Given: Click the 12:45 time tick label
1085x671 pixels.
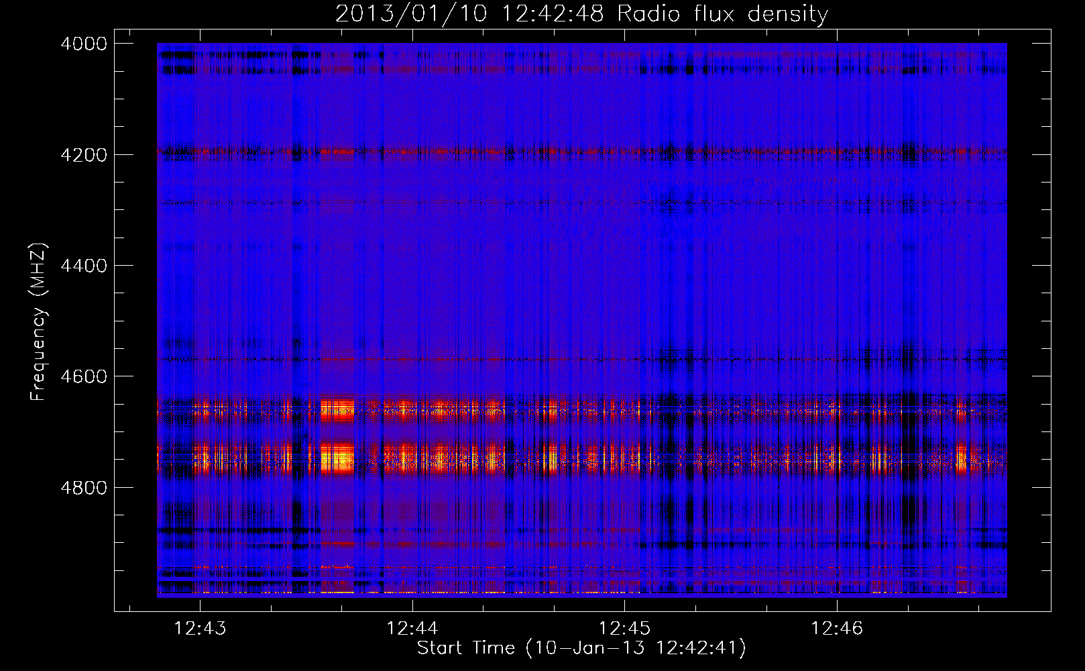Looking at the screenshot, I should (624, 629).
